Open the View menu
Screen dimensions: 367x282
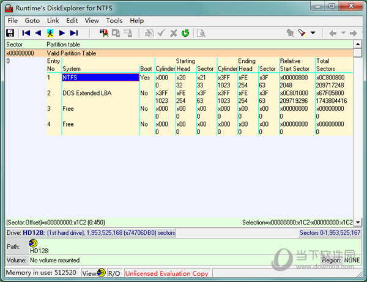(92, 21)
